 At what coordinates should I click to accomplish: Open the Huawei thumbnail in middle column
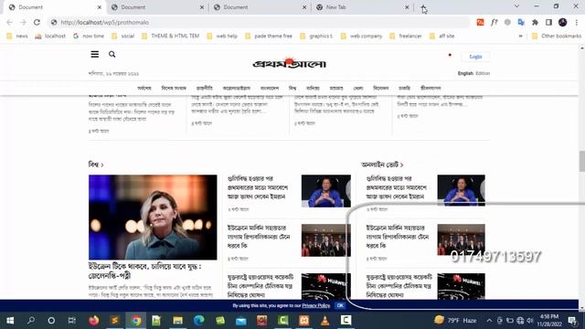click(x=326, y=286)
